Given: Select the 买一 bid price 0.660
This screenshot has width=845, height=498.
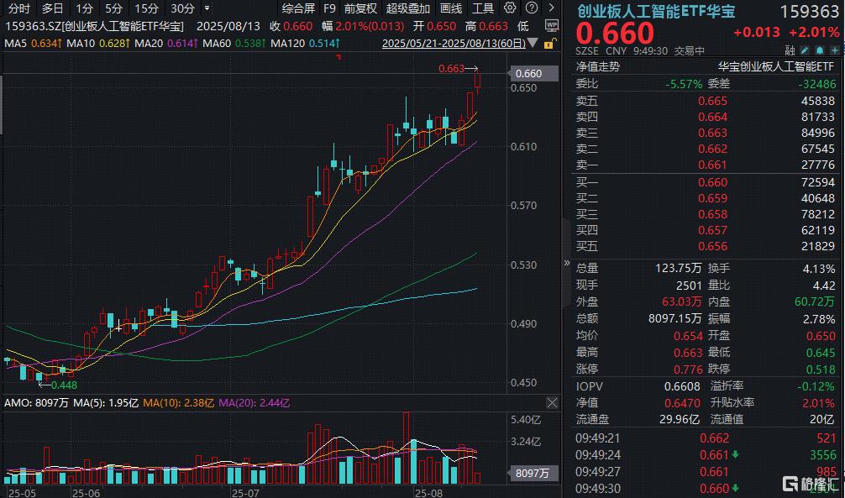Looking at the screenshot, I should [712, 183].
